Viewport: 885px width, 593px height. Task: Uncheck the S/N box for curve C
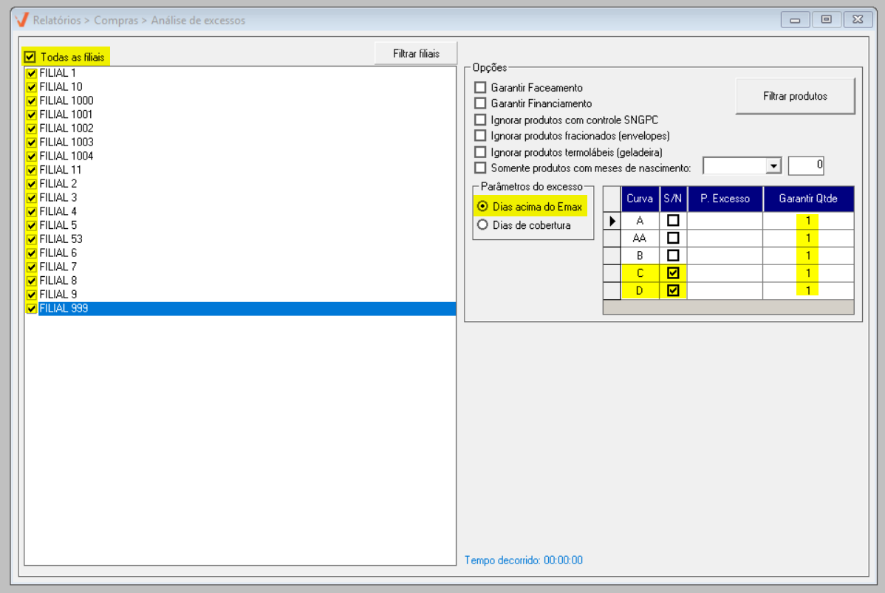(x=673, y=273)
